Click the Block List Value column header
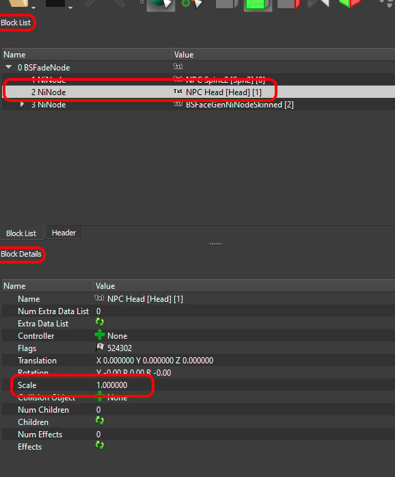The width and height of the screenshot is (395, 477). (284, 55)
